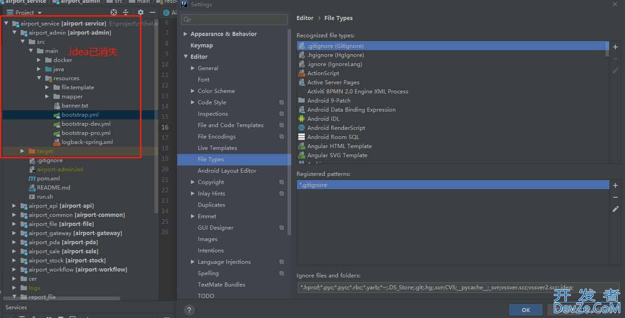The width and height of the screenshot is (625, 318).
Task: Select bootstrap-dev.yml file
Action: tap(86, 124)
